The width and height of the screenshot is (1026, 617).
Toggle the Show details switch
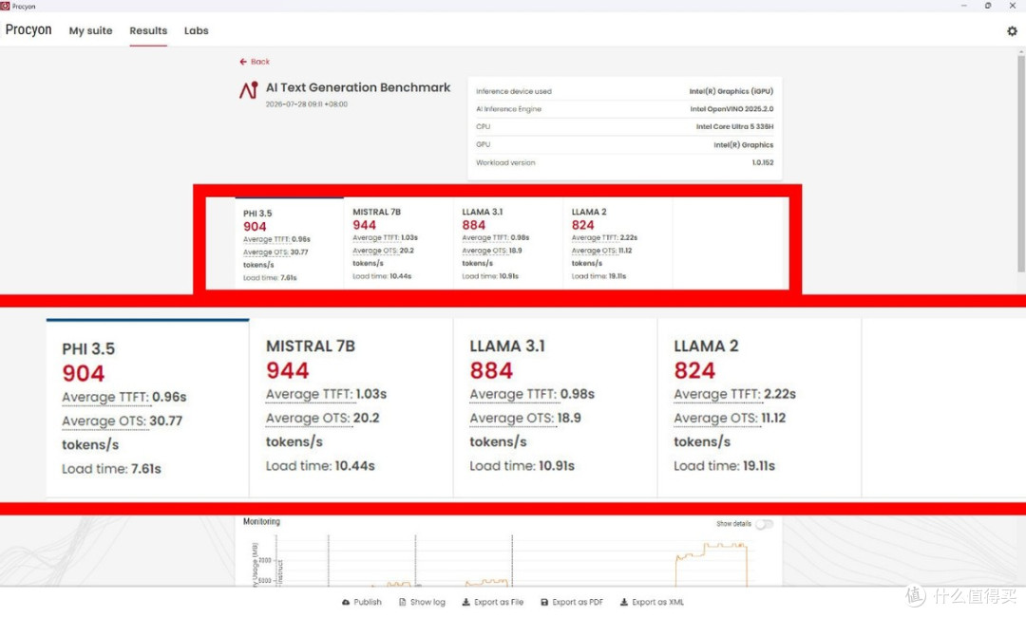pos(764,524)
